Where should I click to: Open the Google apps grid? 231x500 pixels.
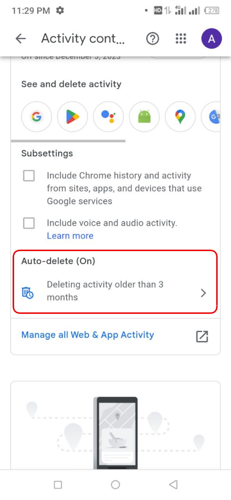click(180, 38)
